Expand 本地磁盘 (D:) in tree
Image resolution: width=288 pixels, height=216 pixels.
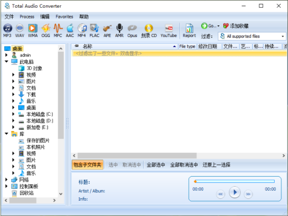tap(13, 120)
